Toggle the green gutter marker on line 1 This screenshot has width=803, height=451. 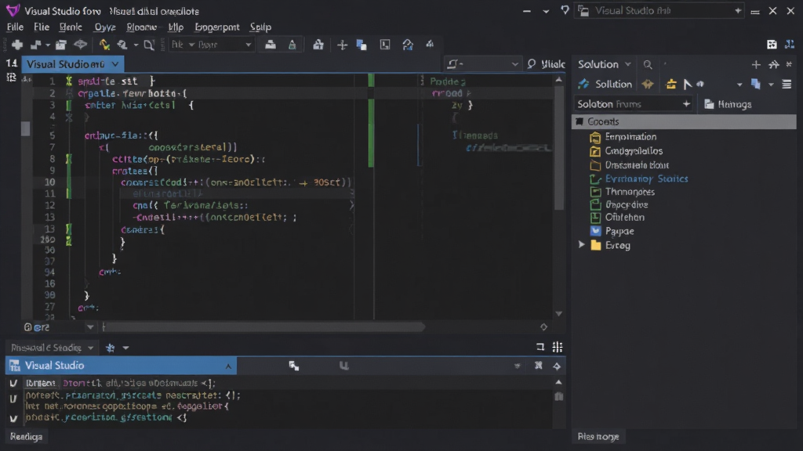69,81
